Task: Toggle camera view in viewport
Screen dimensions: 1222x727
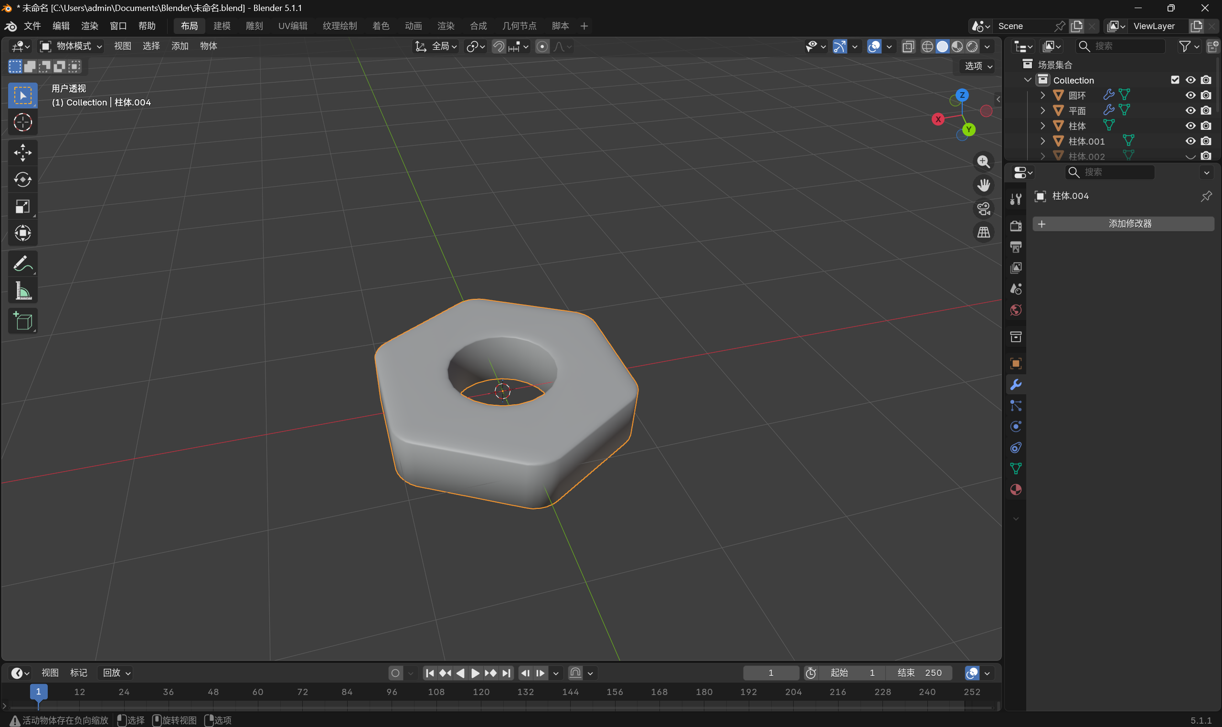Action: (983, 209)
